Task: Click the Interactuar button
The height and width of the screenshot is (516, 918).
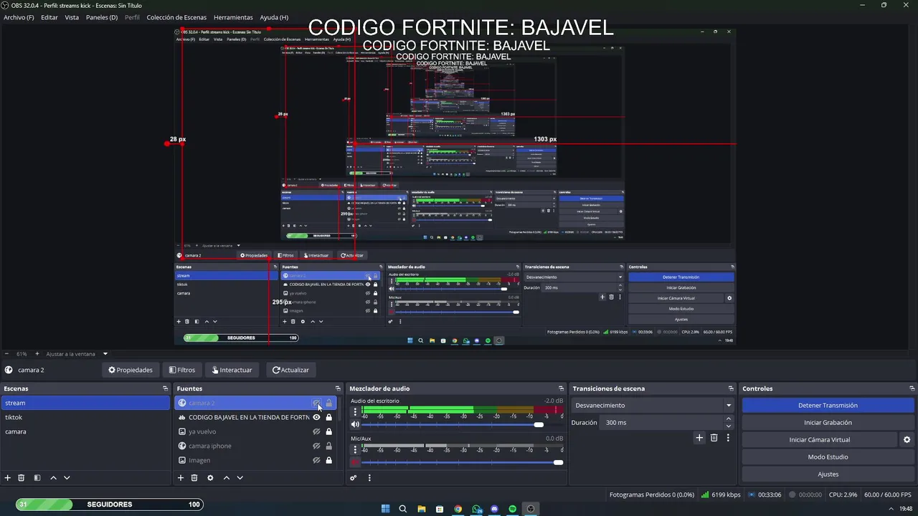Action: point(232,370)
